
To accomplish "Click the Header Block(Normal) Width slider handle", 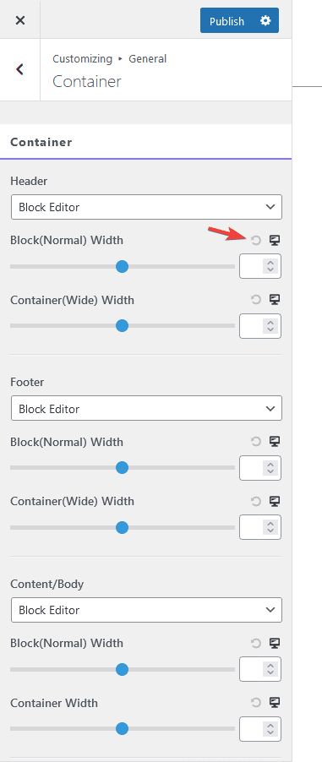I will [x=122, y=266].
